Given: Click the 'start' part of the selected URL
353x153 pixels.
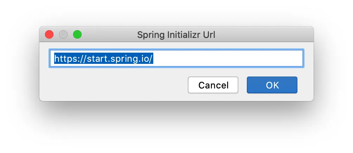Looking at the screenshot, I should tap(98, 59).
